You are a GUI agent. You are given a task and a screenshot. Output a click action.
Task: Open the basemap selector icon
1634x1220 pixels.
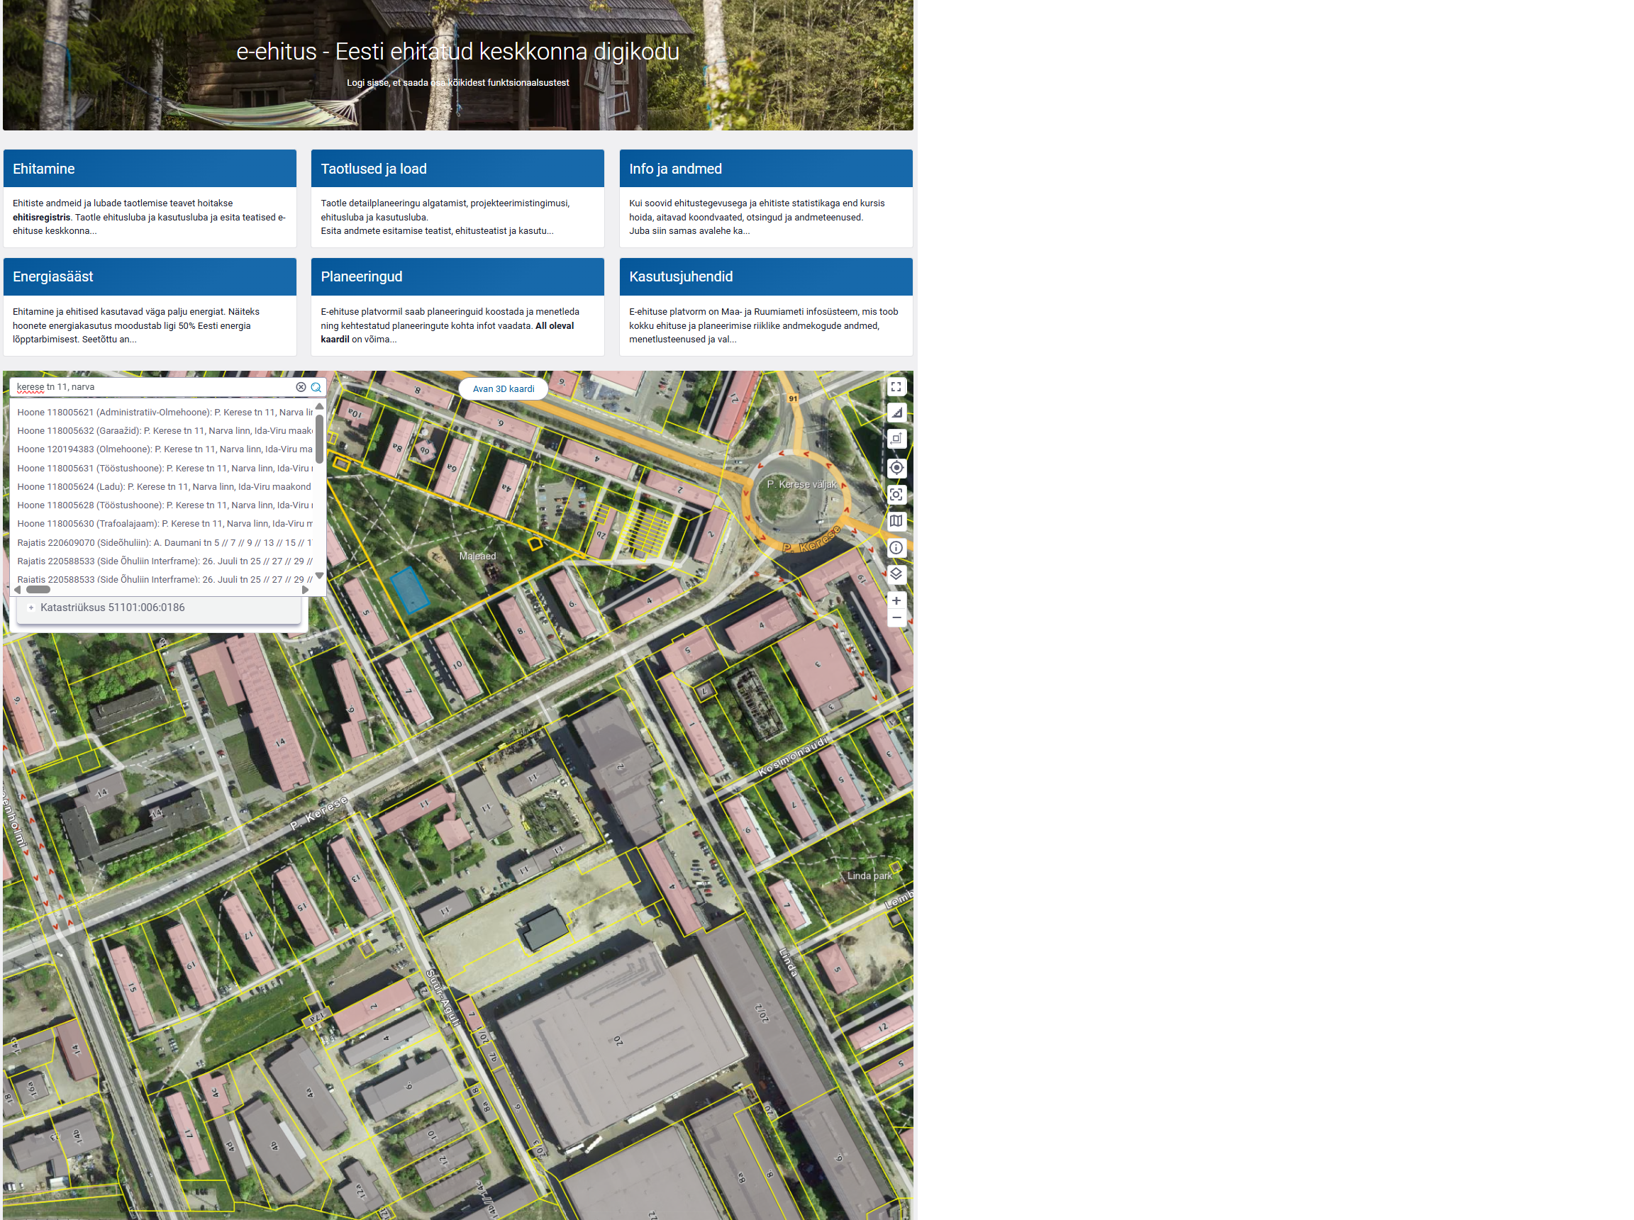pos(895,520)
